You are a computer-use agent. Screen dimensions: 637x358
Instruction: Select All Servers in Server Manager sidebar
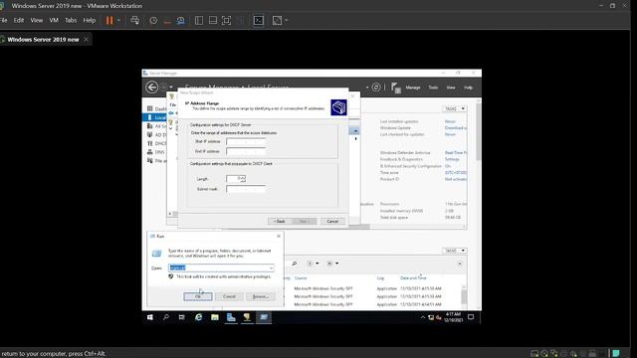pos(156,126)
